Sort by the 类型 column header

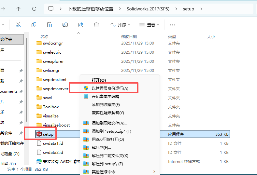[x=172, y=36]
